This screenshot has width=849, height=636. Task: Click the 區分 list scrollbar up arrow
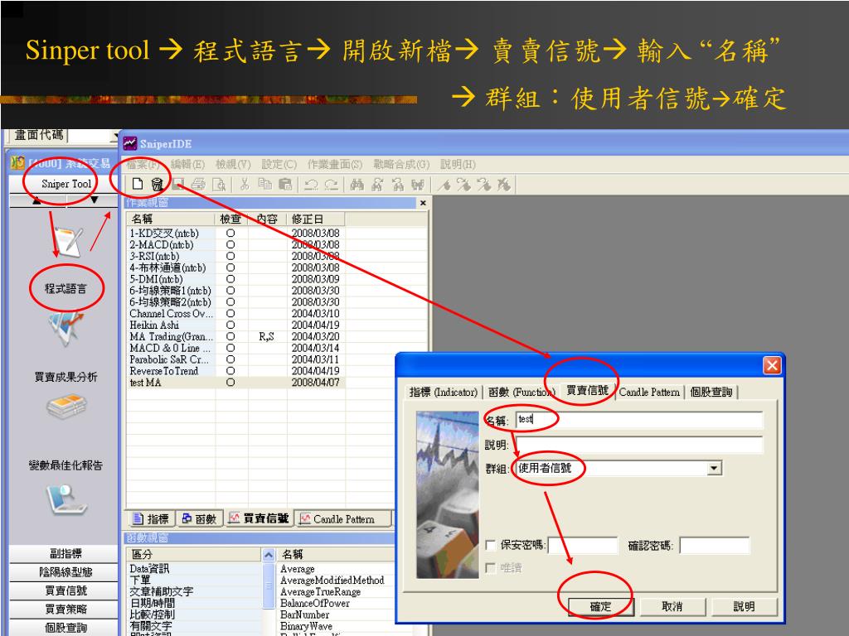(269, 555)
